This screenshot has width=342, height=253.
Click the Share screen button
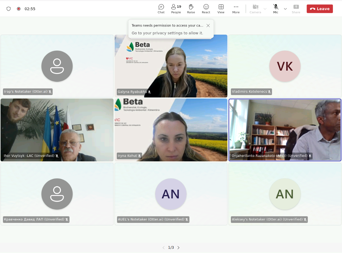[296, 9]
